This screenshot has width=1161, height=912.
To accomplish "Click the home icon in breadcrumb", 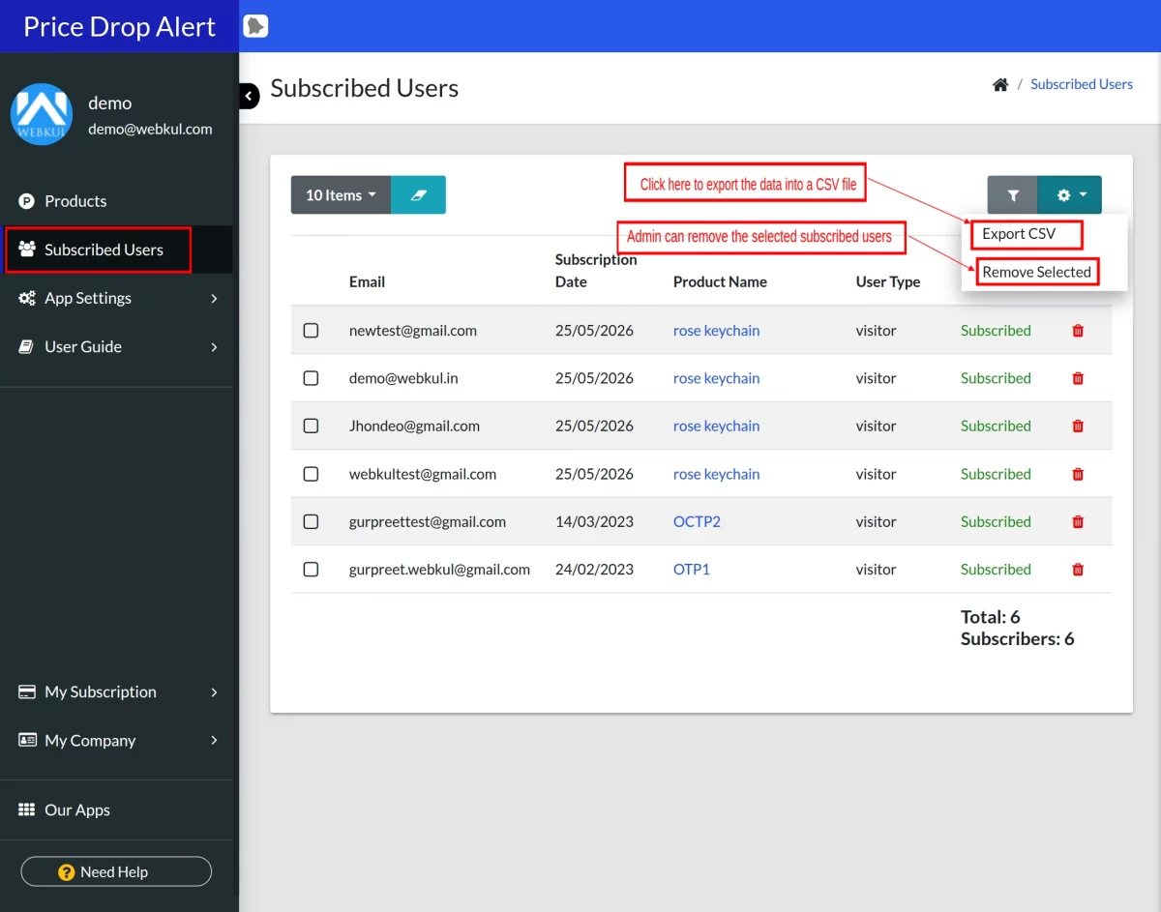I will coord(1000,85).
